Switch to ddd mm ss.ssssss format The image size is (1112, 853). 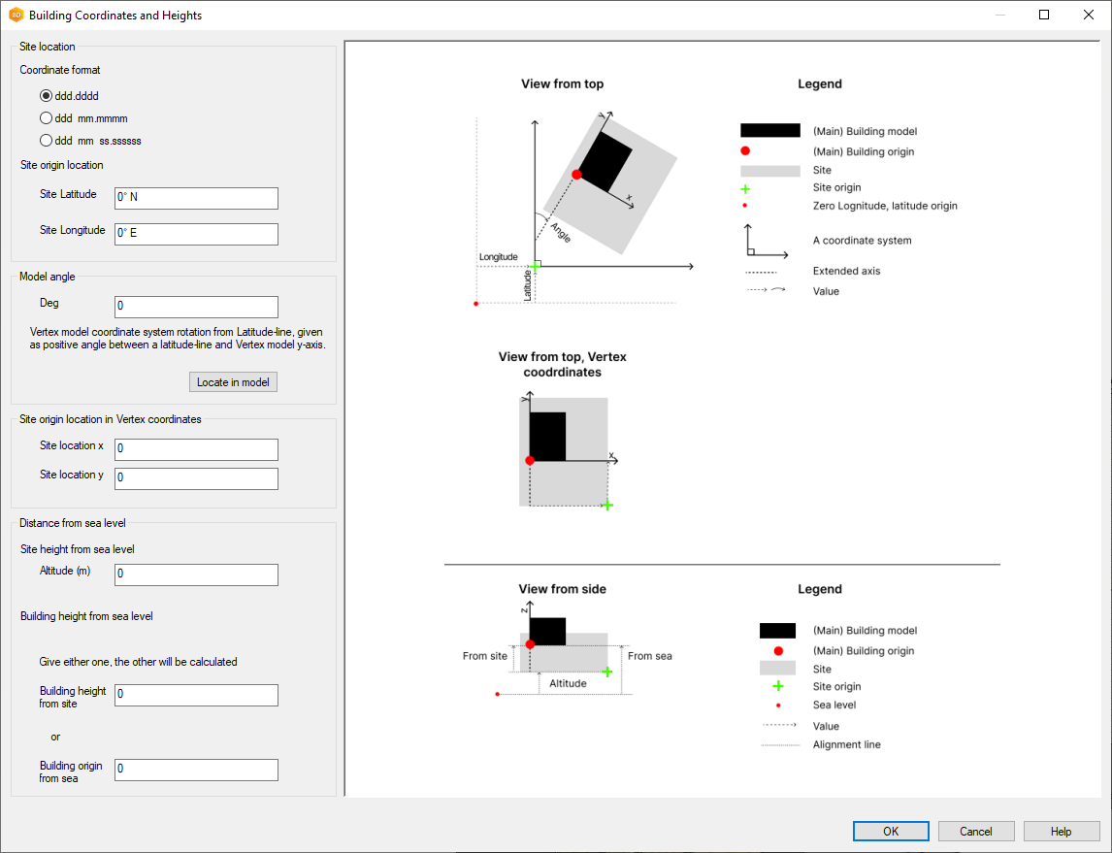(x=46, y=141)
